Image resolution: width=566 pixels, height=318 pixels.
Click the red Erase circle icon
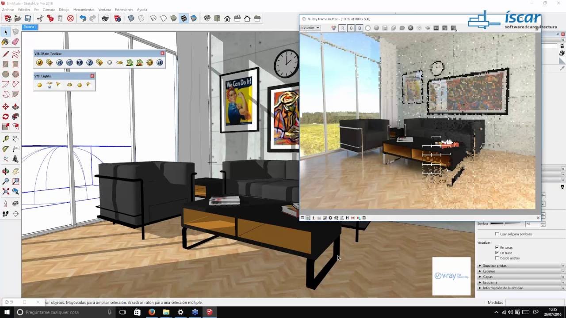[70, 19]
